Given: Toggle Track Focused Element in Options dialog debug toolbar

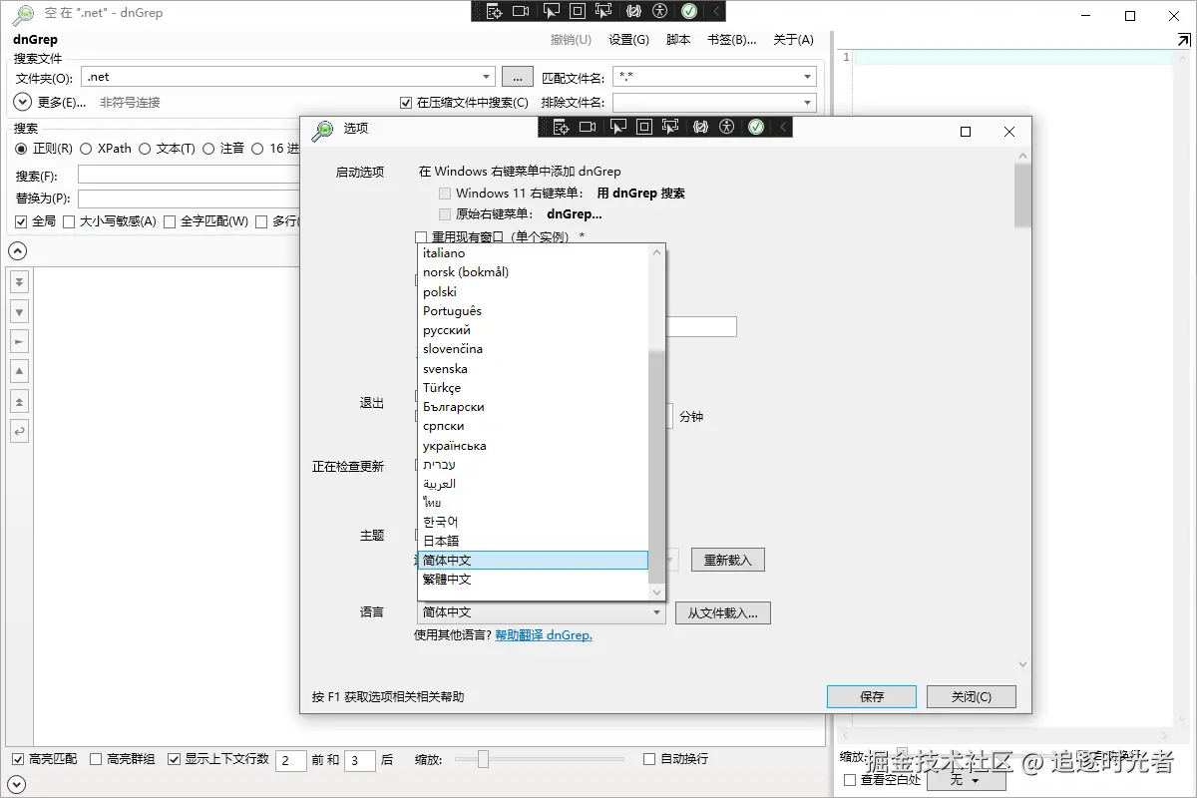Looking at the screenshot, I should [x=670, y=127].
